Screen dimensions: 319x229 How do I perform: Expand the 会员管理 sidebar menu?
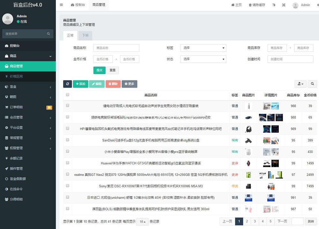(x=28, y=117)
